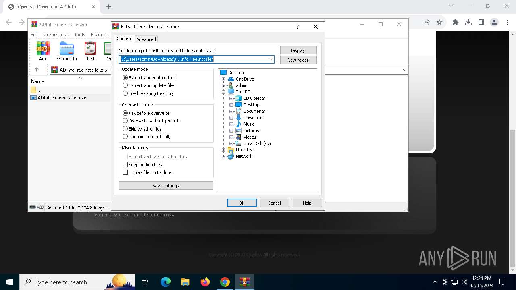Open WinRAR Tools menu
Image resolution: width=516 pixels, height=290 pixels.
coord(79,35)
